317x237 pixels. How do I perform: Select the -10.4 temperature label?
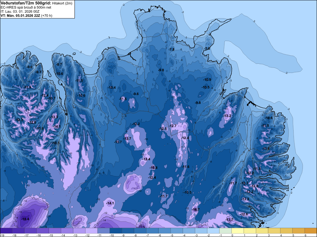tap(112, 87)
